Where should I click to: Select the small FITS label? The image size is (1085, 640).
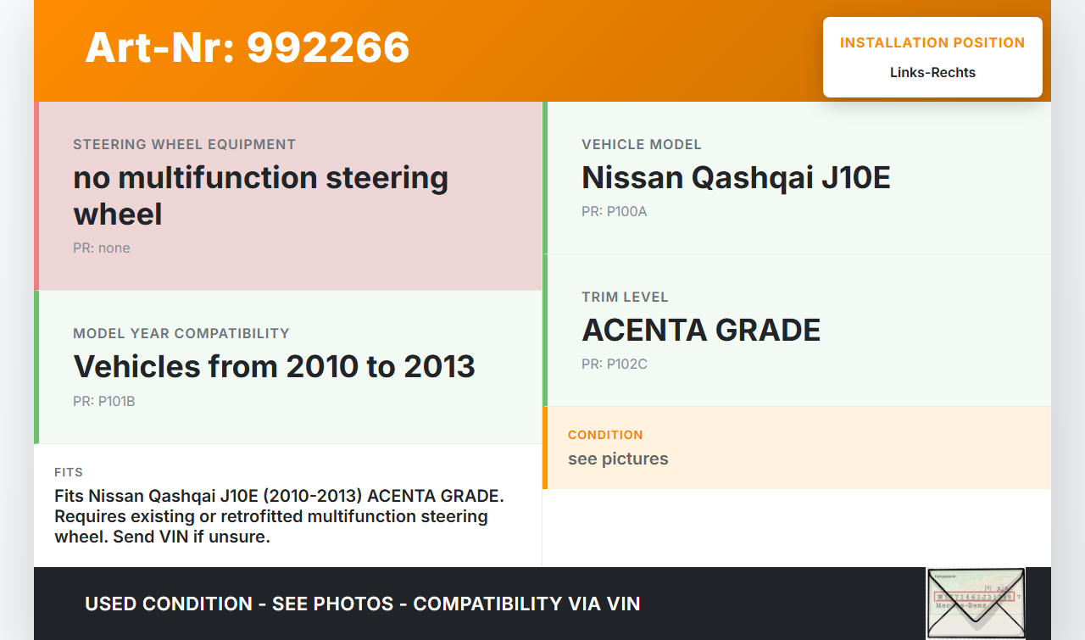click(x=69, y=472)
